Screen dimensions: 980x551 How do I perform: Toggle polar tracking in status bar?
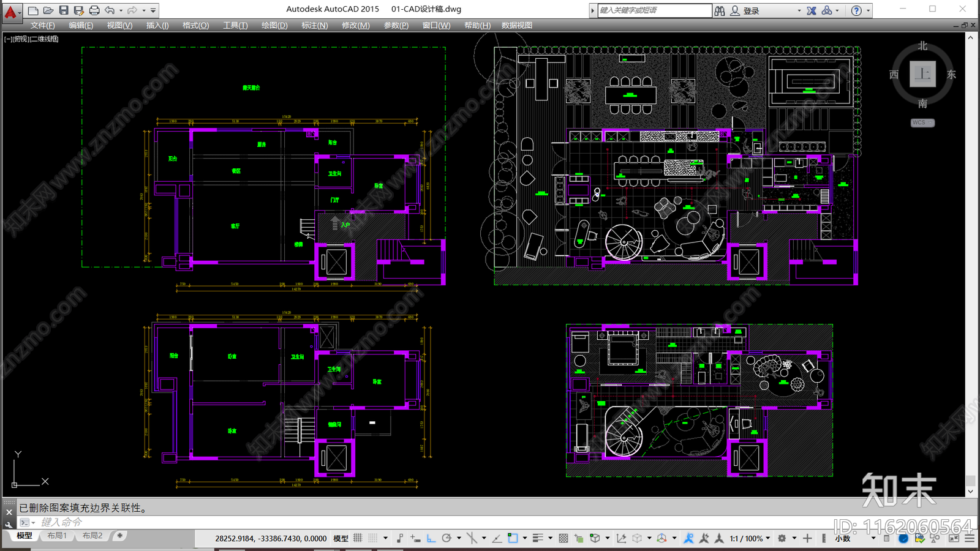[x=447, y=538]
